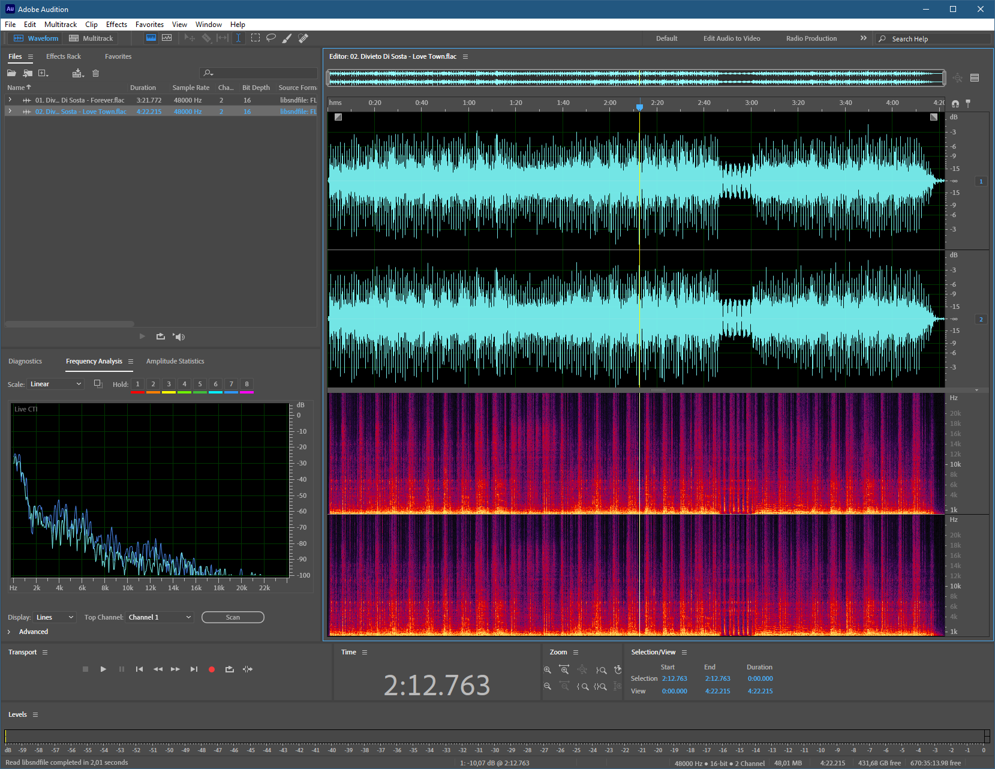Switch to the Effects Rack tab
This screenshot has width=995, height=769.
coord(64,56)
